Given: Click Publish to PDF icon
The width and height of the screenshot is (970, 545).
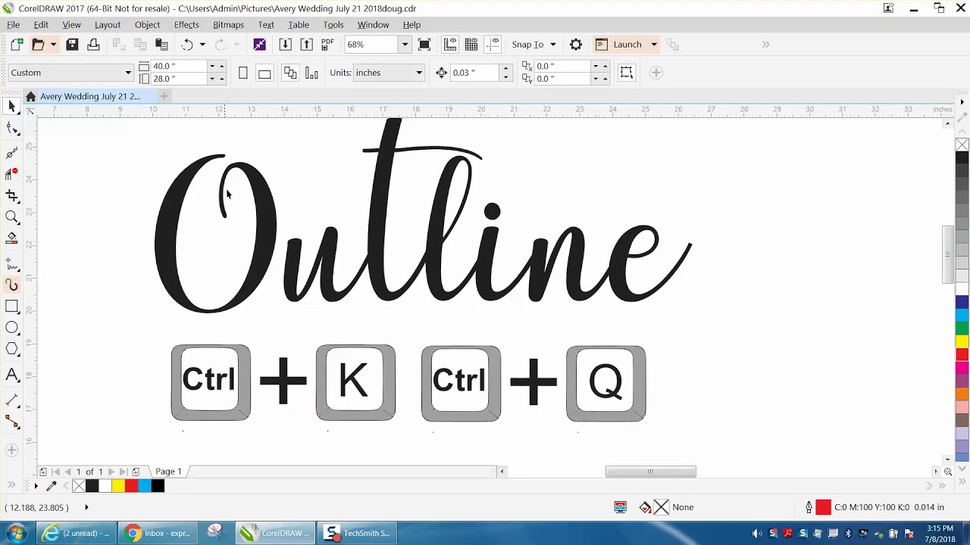Looking at the screenshot, I should tap(327, 45).
